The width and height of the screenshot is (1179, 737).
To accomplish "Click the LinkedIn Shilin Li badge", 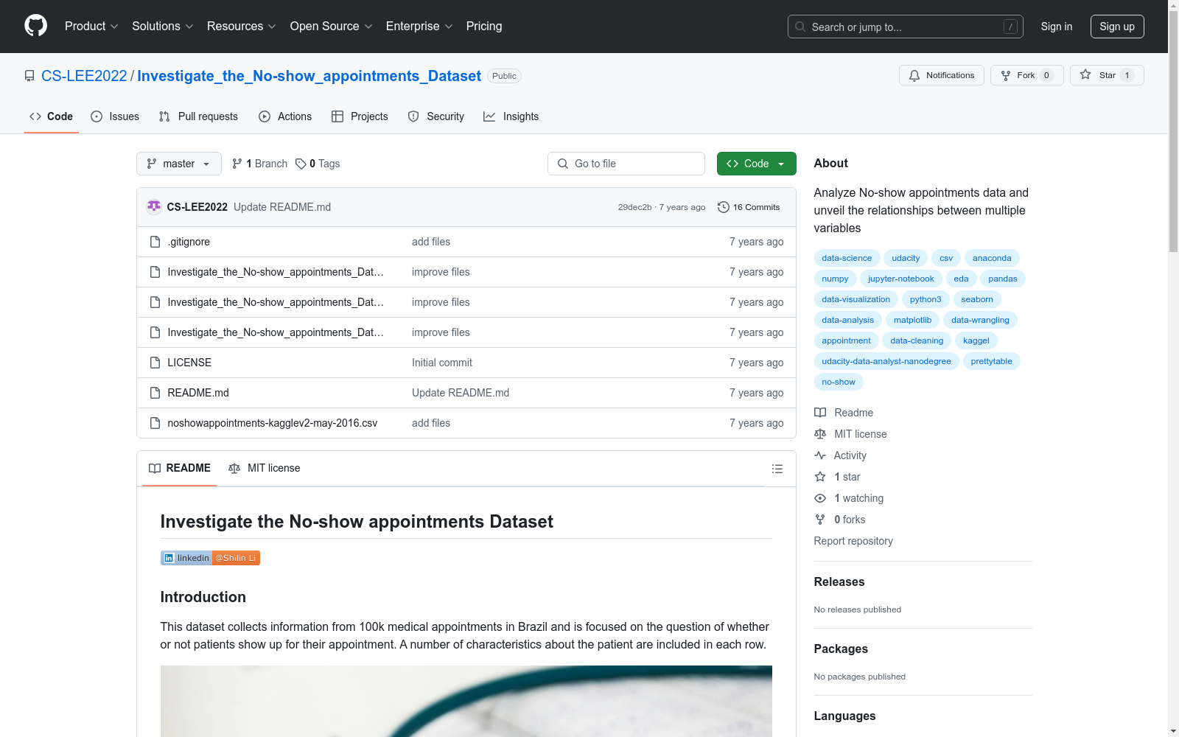I will pyautogui.click(x=210, y=558).
